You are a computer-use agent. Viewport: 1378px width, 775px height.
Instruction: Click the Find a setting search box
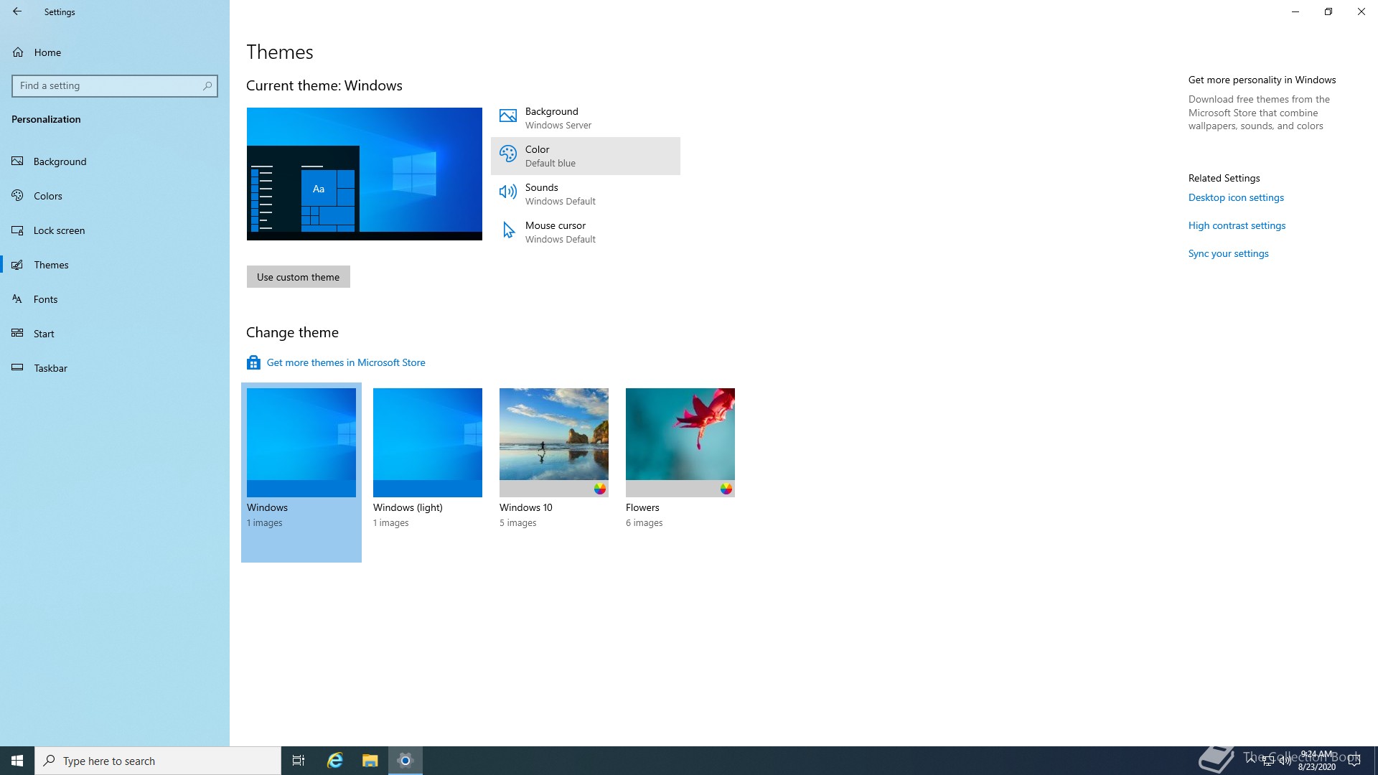coord(115,85)
